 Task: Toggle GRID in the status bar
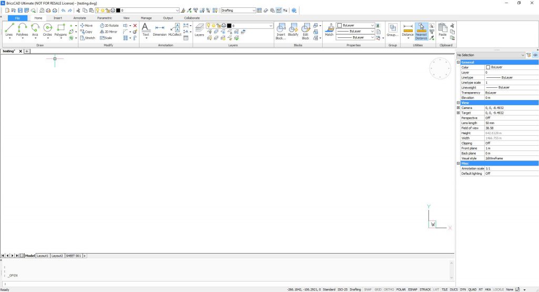(x=378, y=289)
